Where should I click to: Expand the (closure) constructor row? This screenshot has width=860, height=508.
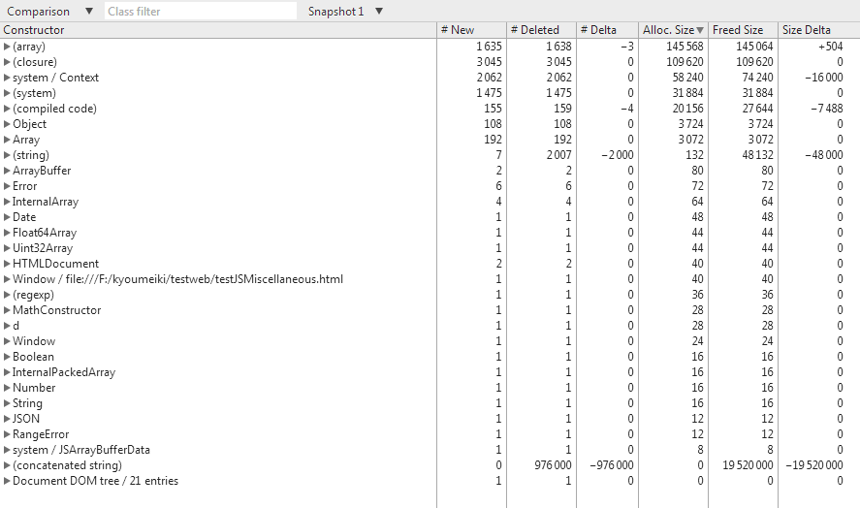(7, 62)
